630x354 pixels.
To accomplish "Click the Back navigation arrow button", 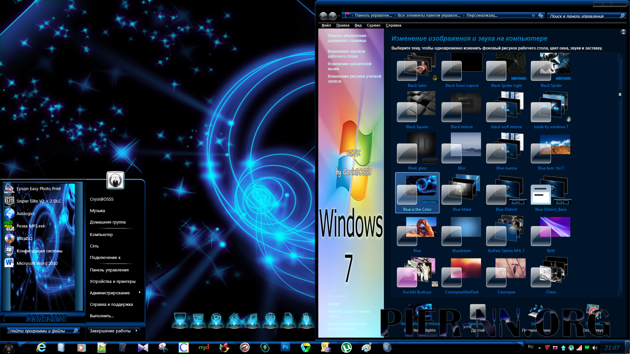I will tap(323, 15).
